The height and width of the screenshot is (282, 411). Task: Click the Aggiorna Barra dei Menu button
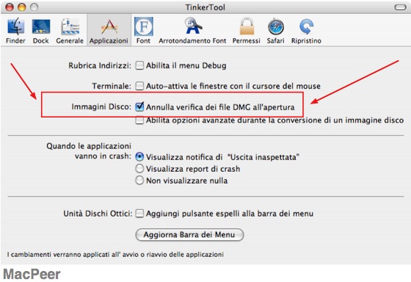point(189,234)
